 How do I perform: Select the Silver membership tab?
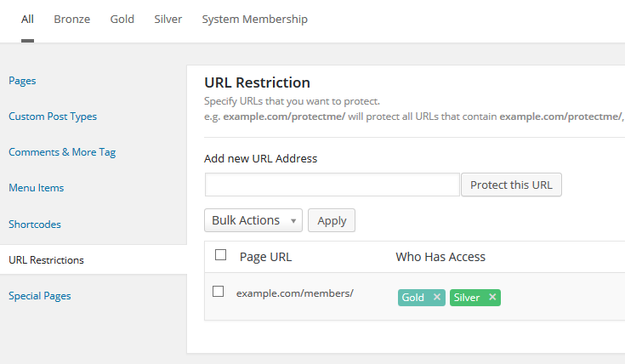point(168,19)
